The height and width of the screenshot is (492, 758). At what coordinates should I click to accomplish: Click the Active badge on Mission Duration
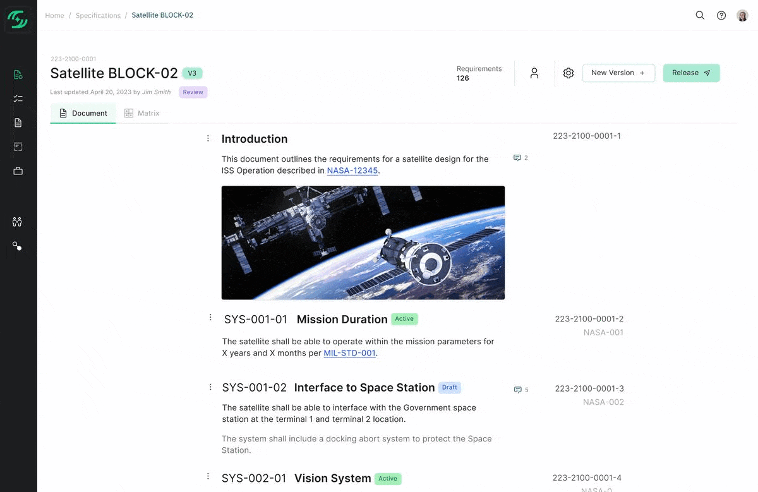point(404,319)
